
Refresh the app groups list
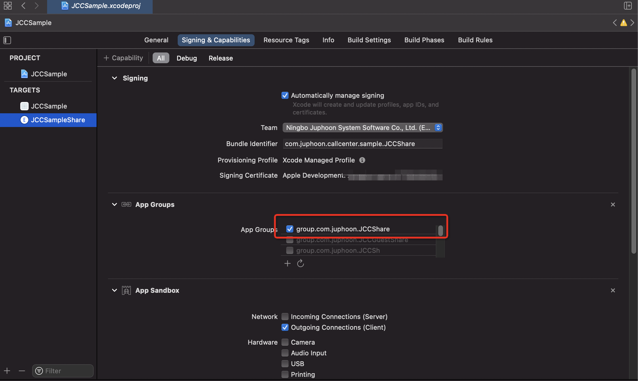coord(301,263)
